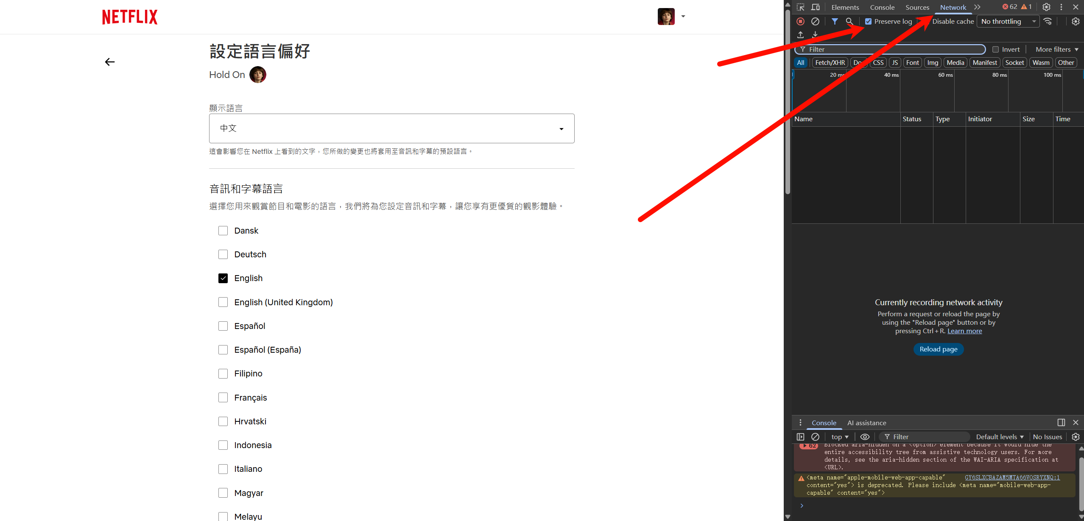Click the back arrow on Netflix page

pos(110,62)
